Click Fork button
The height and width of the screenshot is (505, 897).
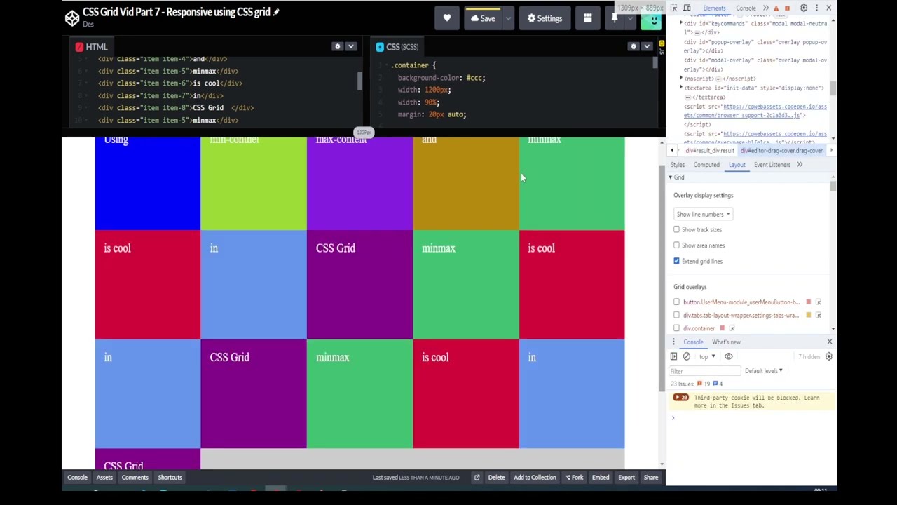(x=573, y=478)
